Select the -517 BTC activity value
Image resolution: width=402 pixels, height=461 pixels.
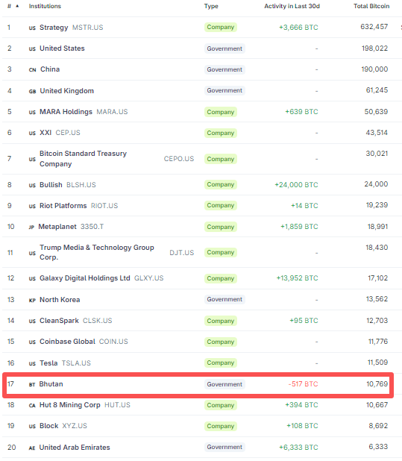303,384
